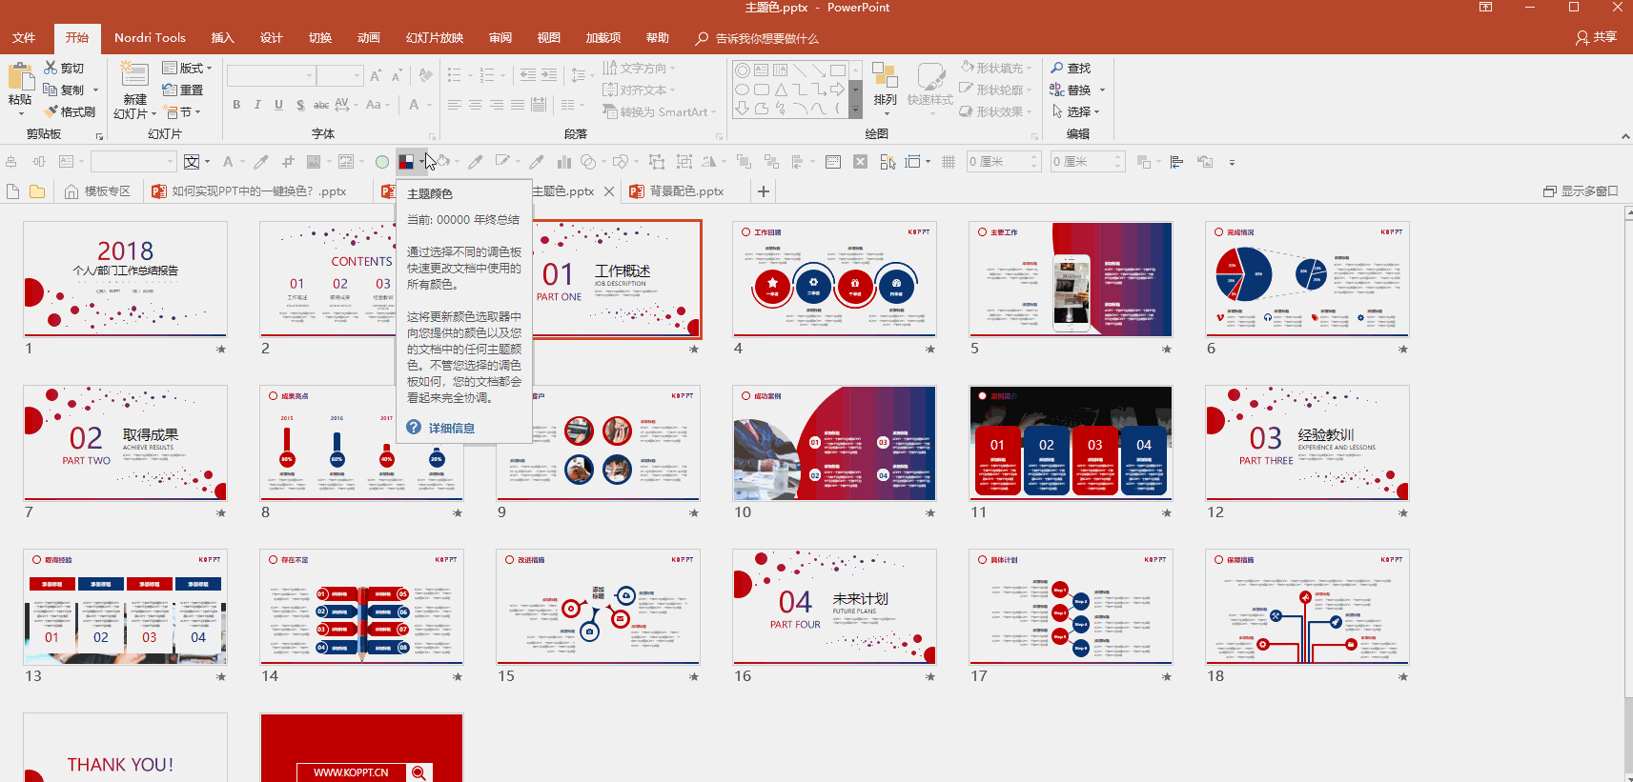This screenshot has width=1633, height=782.
Task: Open a new tab with the plus button
Action: tap(764, 191)
